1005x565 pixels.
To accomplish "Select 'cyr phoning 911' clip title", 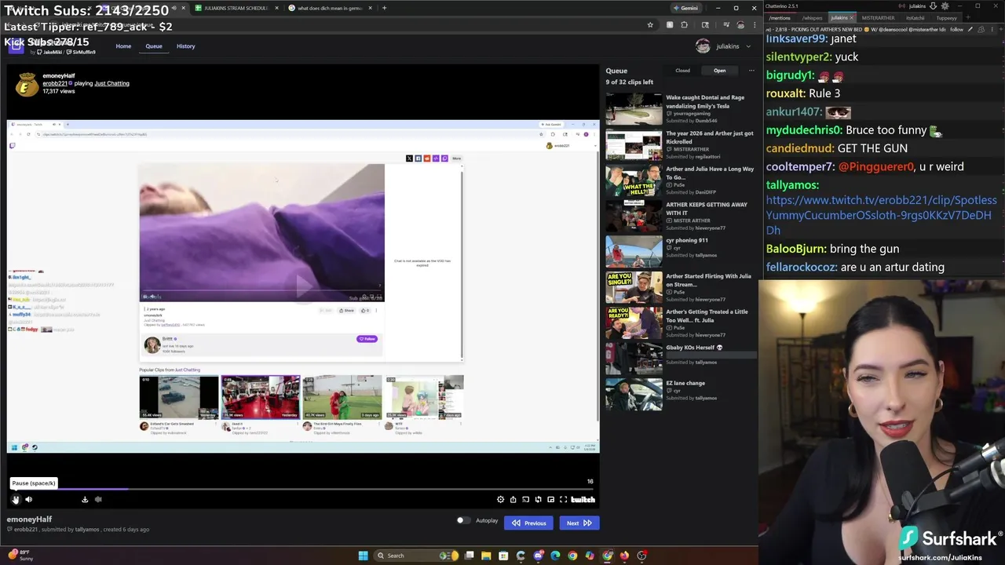I will point(686,240).
